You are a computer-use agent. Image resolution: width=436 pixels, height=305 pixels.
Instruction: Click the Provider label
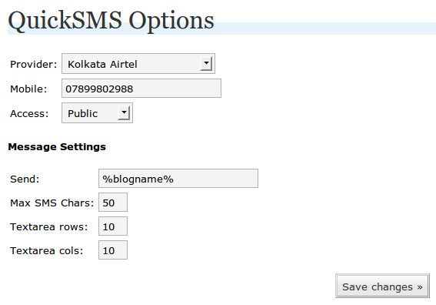pos(33,65)
